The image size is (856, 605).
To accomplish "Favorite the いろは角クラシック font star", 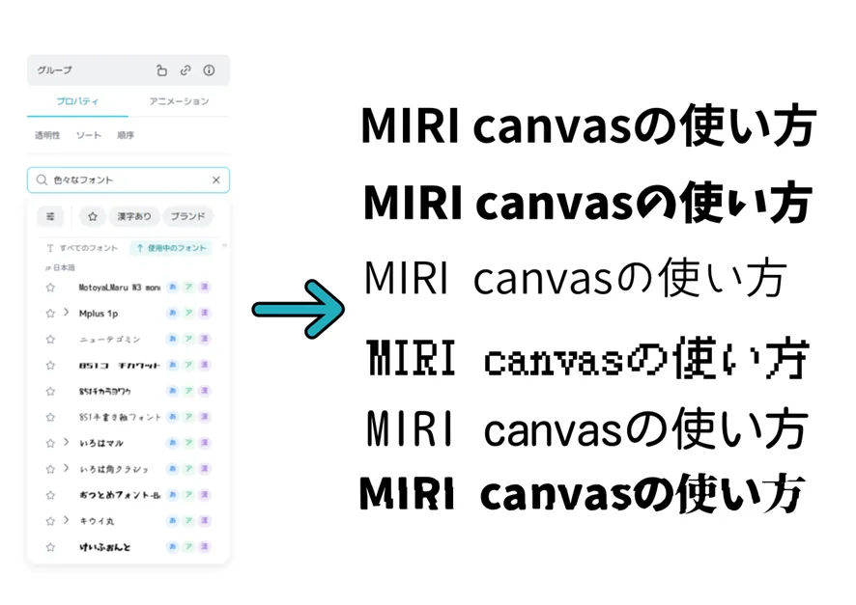I will (x=50, y=469).
